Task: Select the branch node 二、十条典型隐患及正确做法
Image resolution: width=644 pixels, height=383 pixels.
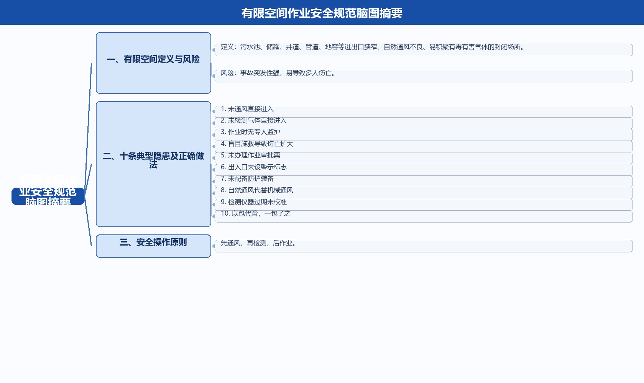Action: coord(153,164)
